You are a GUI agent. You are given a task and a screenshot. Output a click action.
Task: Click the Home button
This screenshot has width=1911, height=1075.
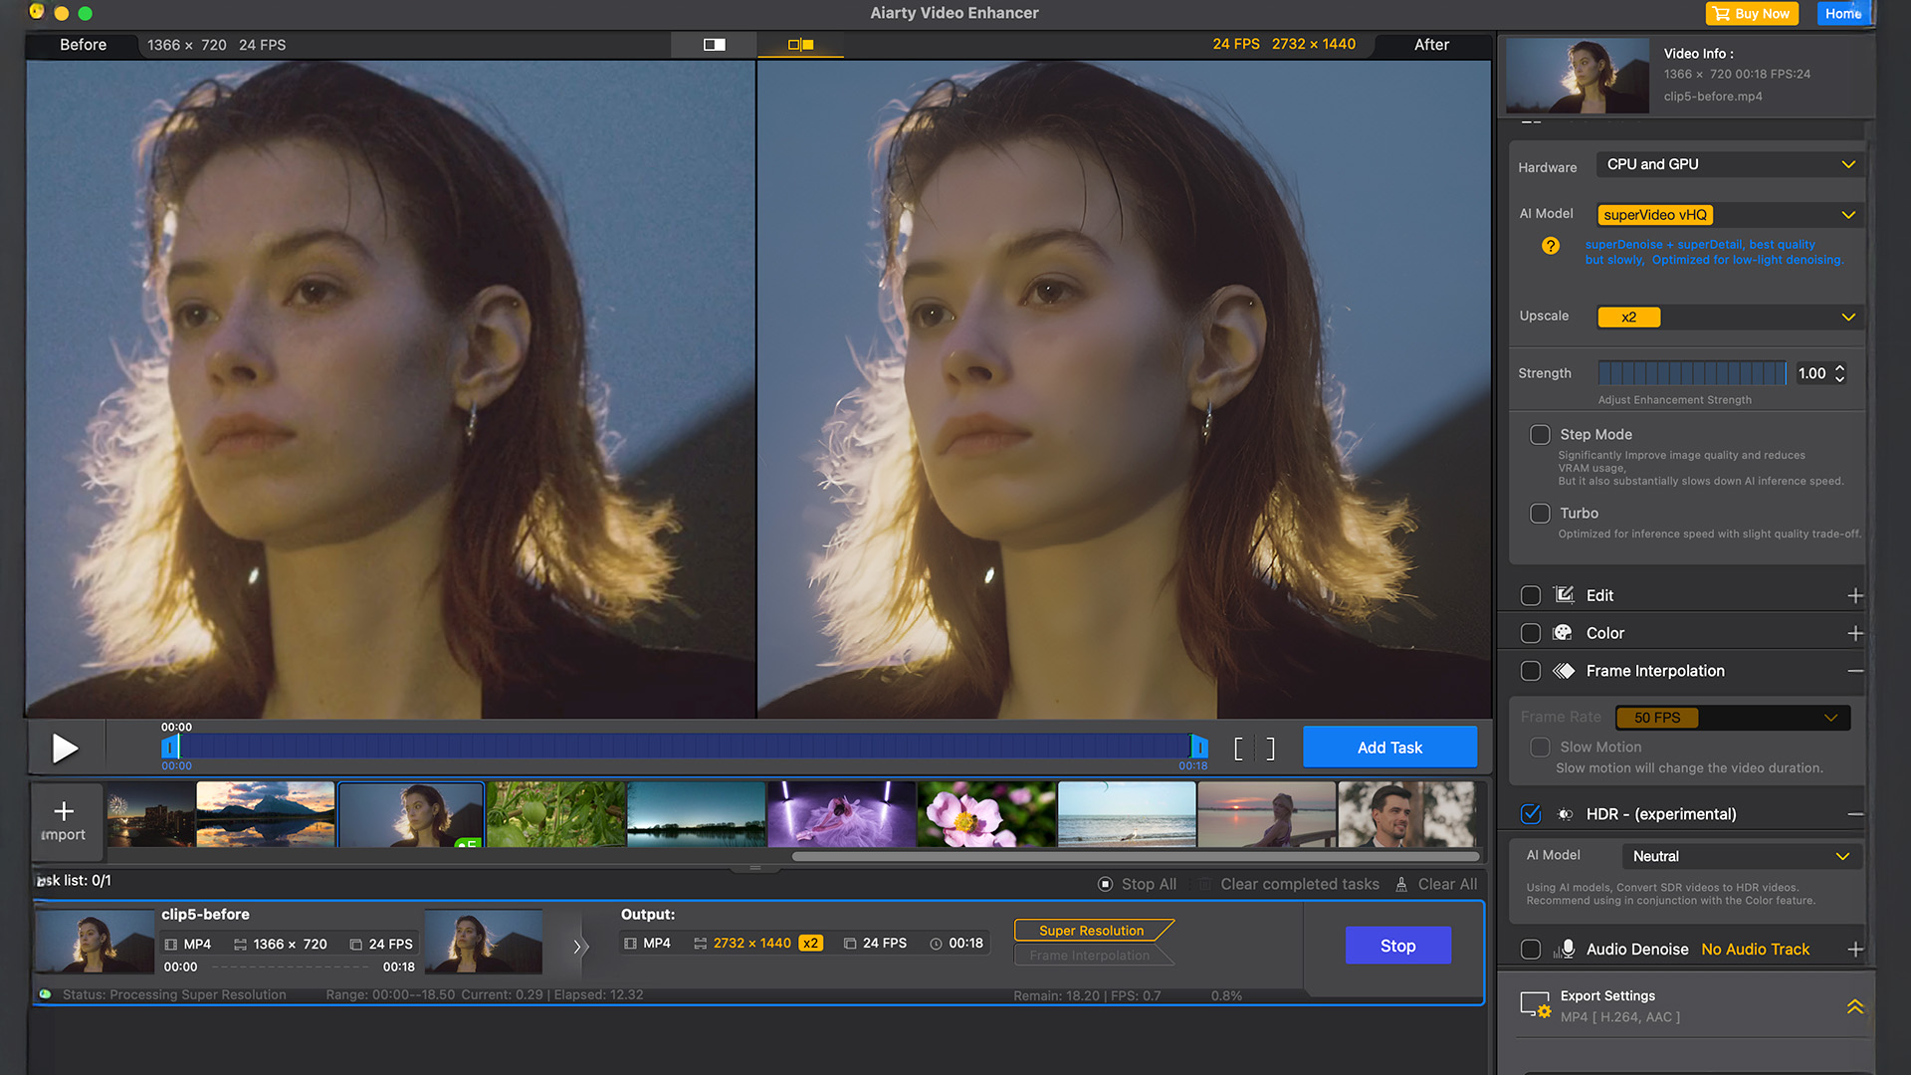coord(1842,14)
